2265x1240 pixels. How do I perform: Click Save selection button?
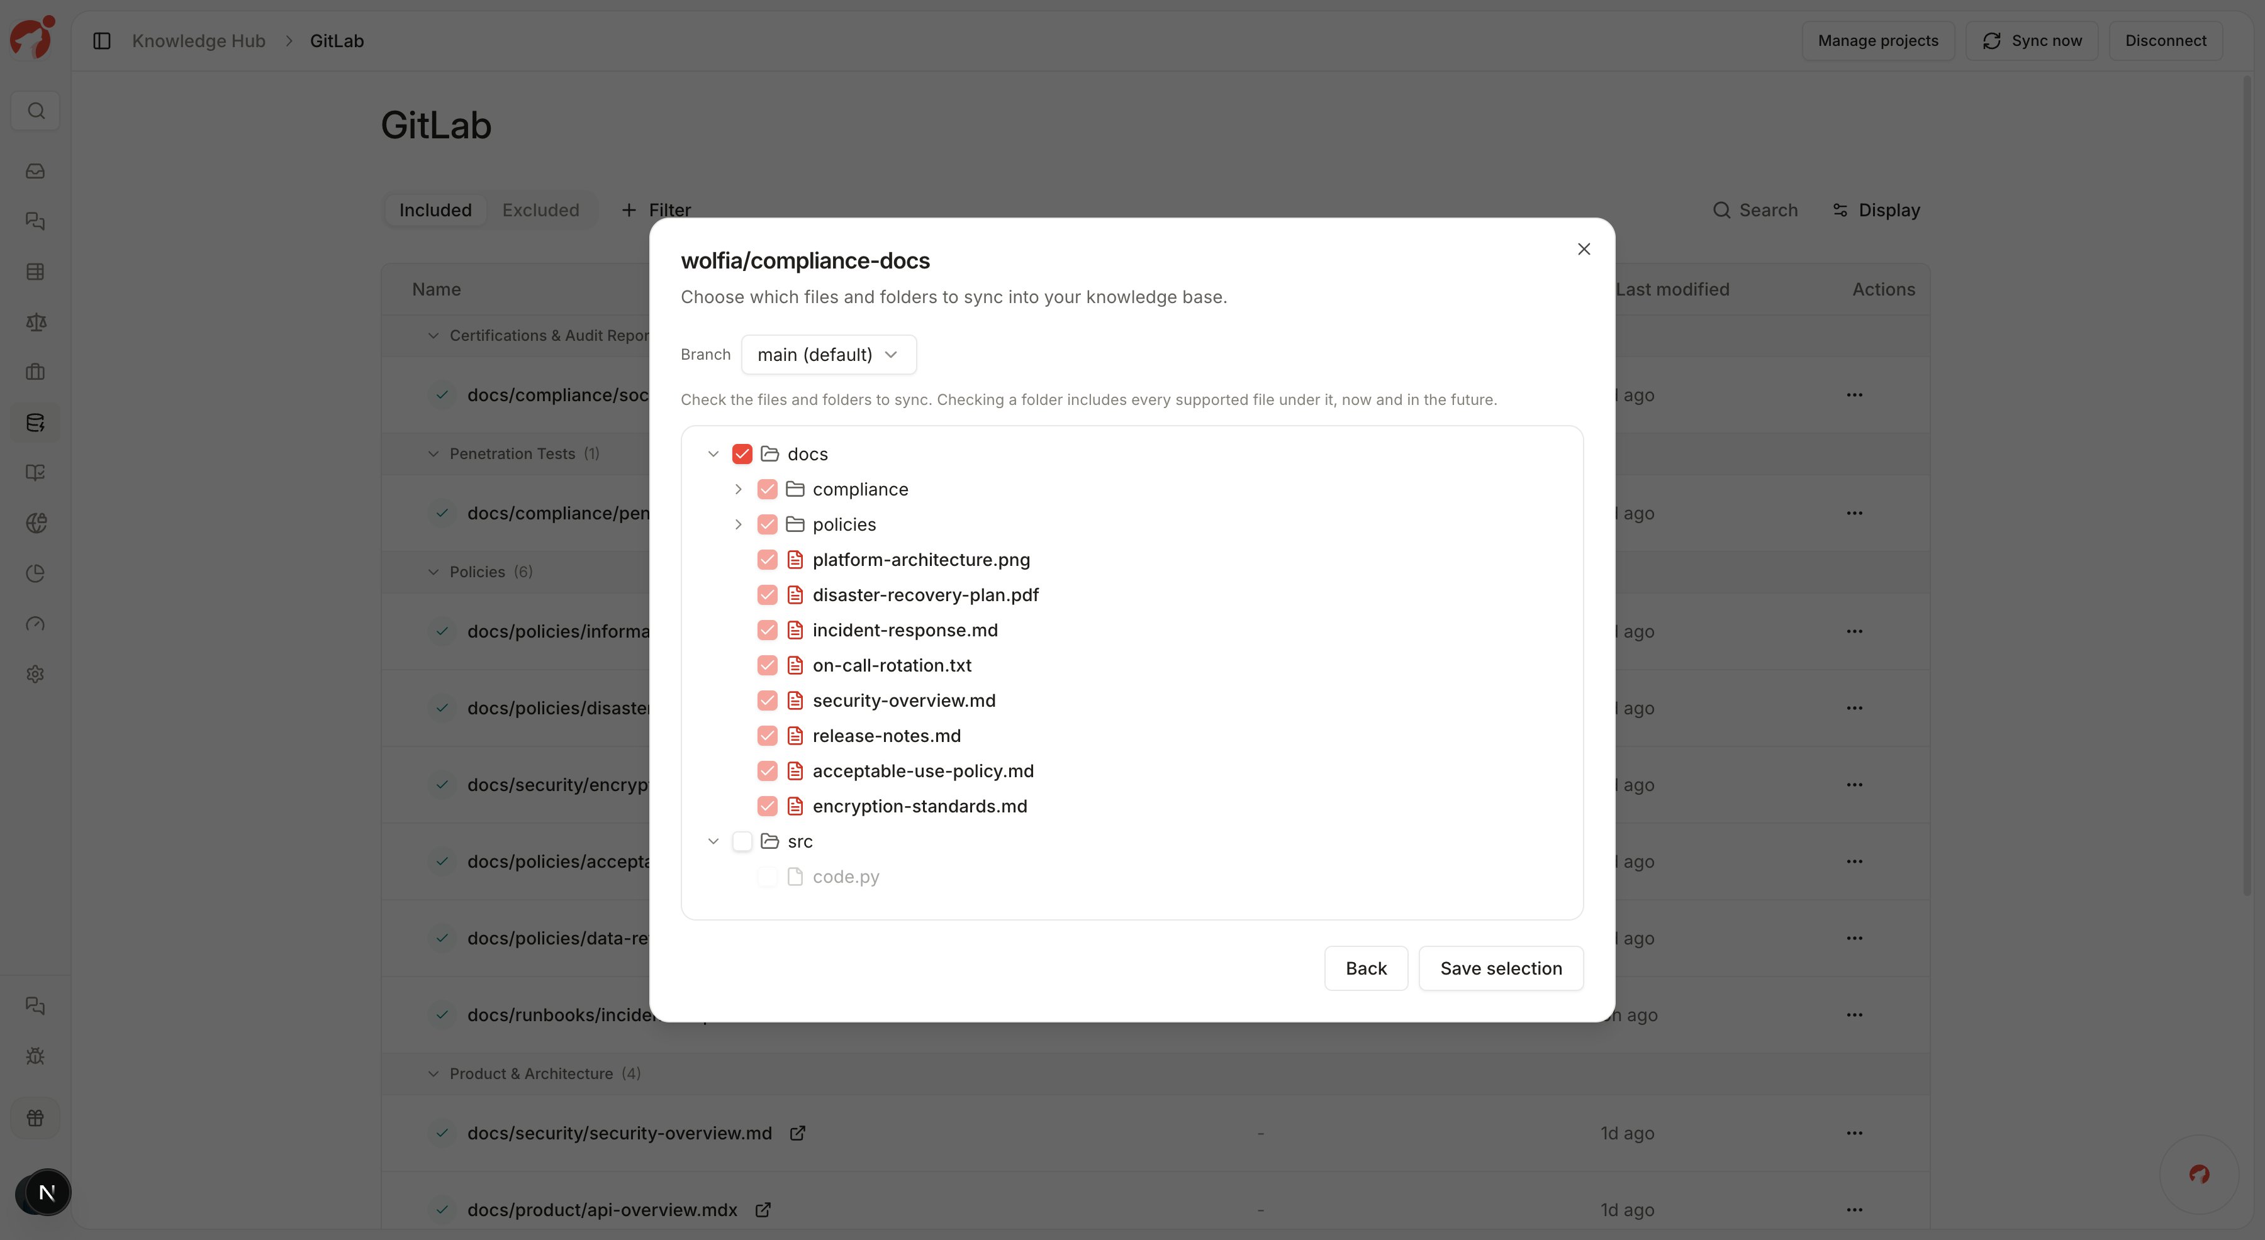[1501, 968]
